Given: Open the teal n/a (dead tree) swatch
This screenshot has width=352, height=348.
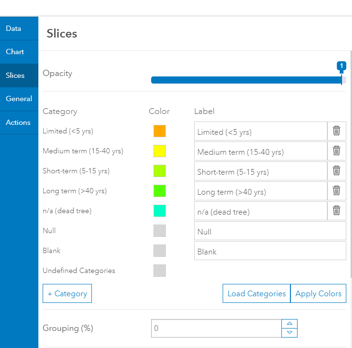Looking at the screenshot, I should (160, 211).
